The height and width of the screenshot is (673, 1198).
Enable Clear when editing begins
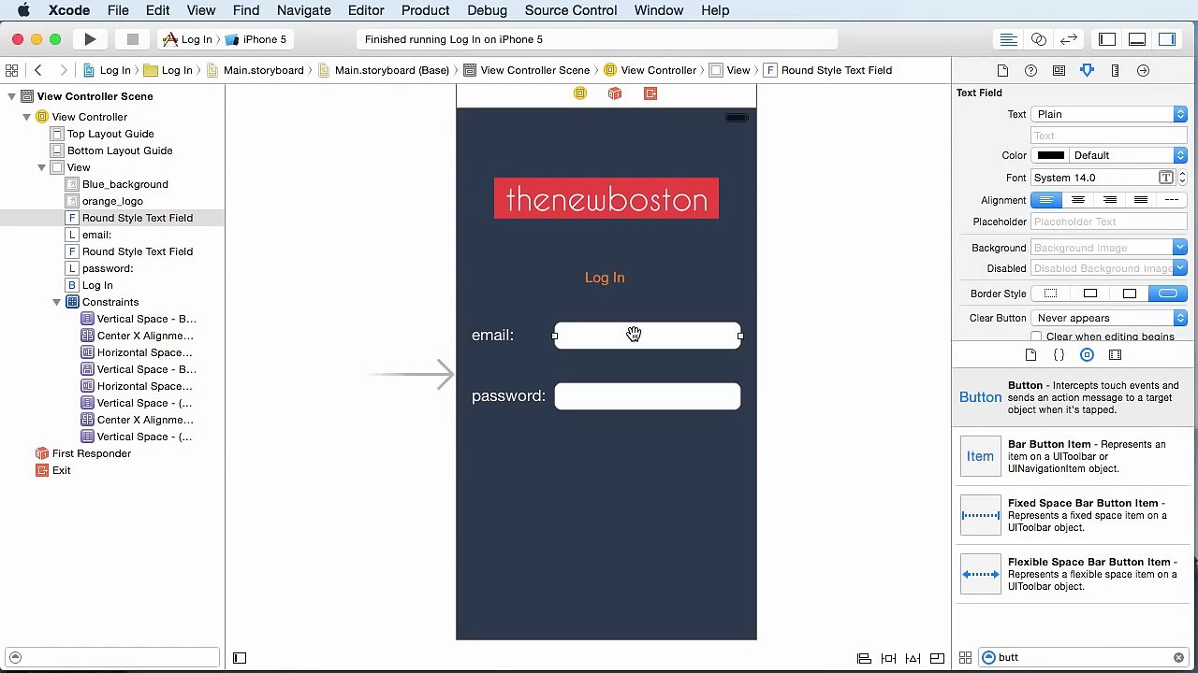1036,336
